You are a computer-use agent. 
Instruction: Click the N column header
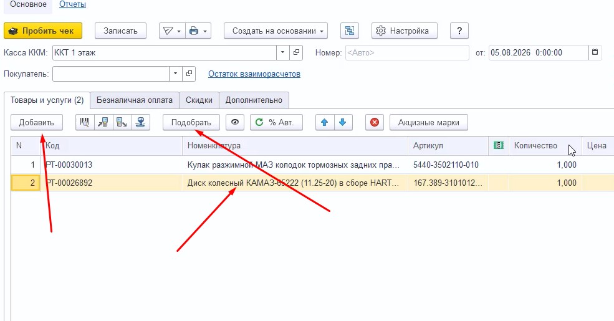click(x=26, y=146)
